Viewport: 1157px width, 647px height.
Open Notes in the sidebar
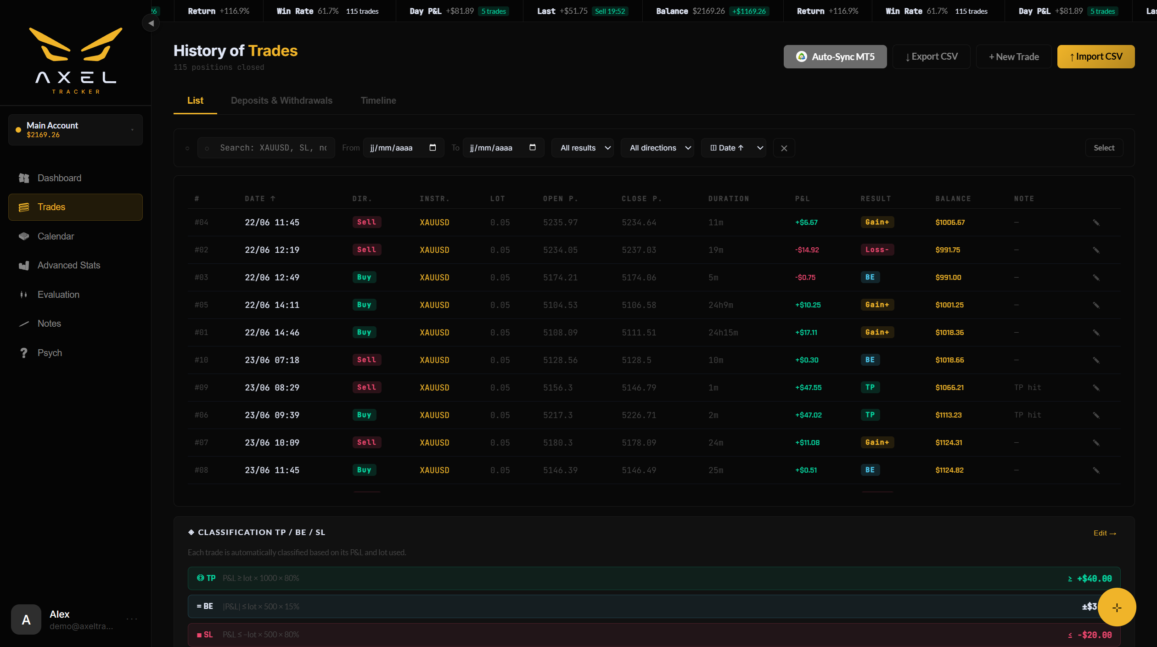pos(75,323)
